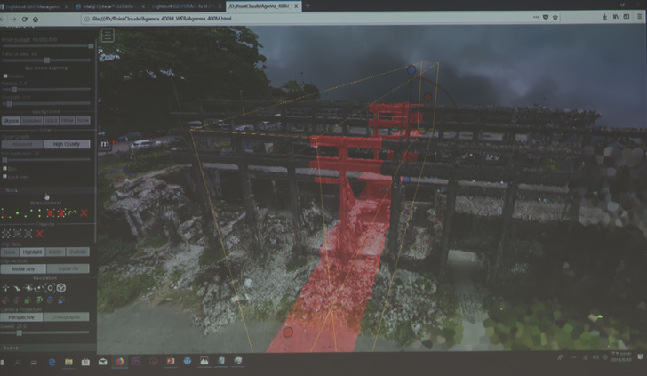
Task: Switch to bottom view
Action: click(x=61, y=300)
